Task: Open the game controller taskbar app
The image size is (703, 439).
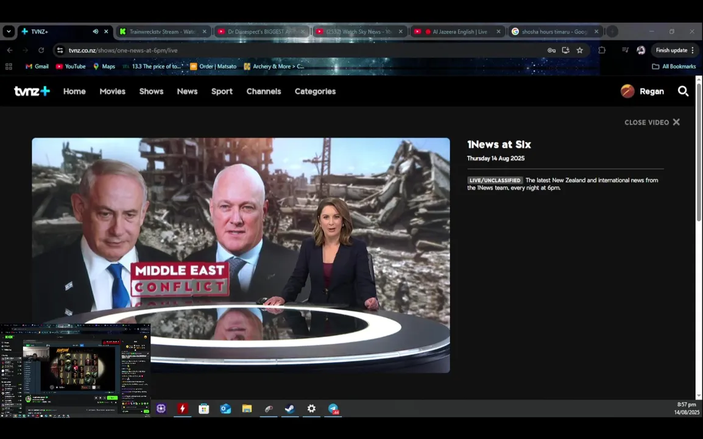Action: point(268,409)
